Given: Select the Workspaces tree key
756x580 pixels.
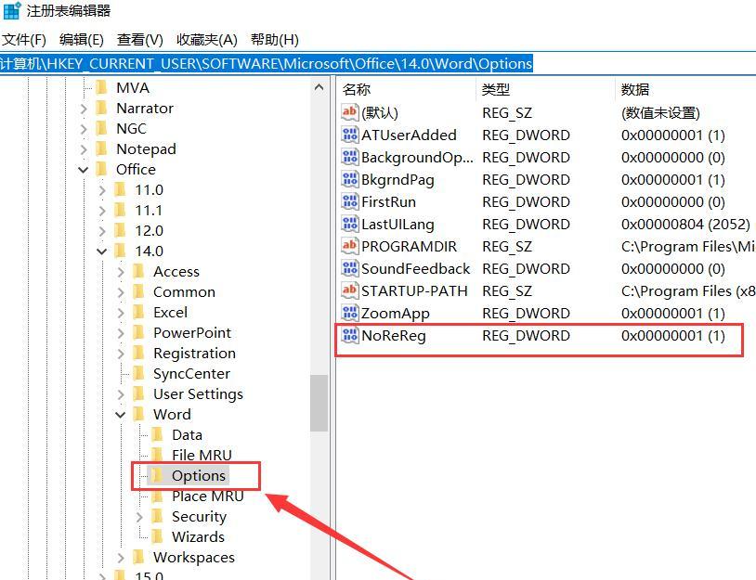Looking at the screenshot, I should point(194,558).
